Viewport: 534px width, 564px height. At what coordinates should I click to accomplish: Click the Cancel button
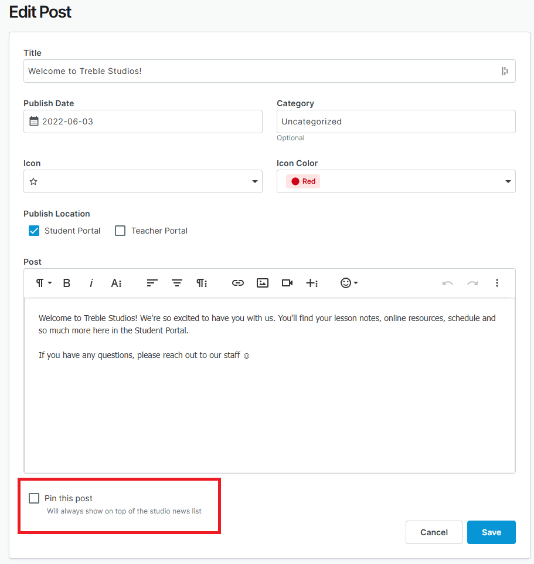click(x=434, y=532)
